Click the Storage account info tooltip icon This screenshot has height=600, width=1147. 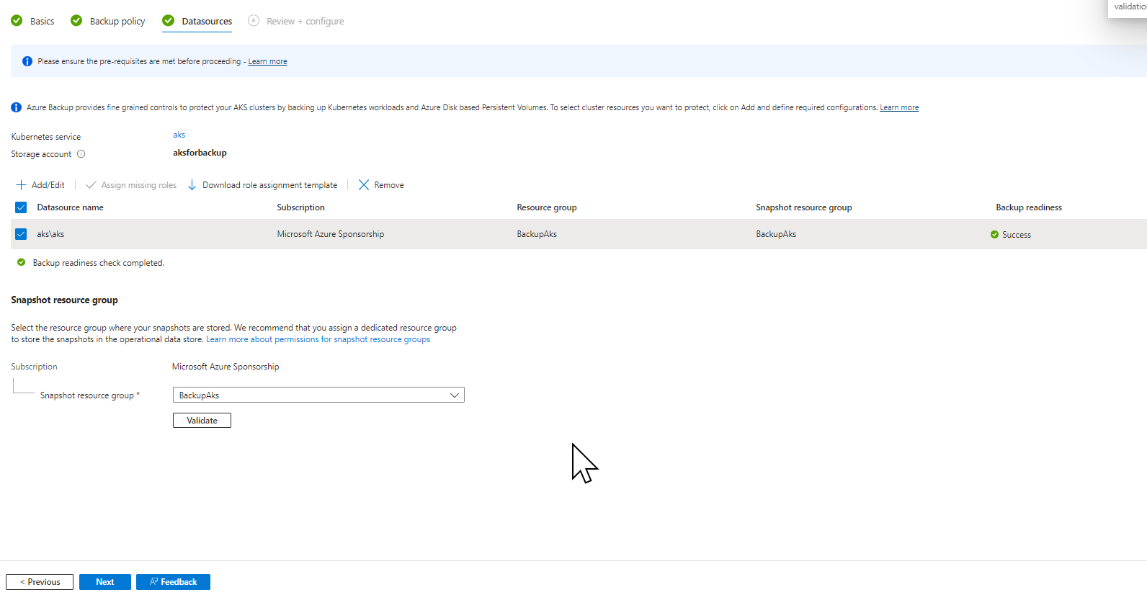pos(81,154)
